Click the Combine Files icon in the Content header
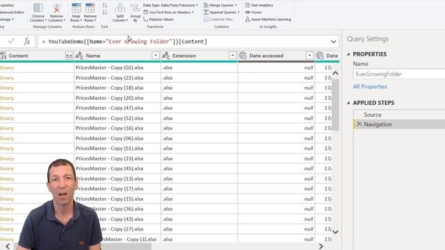This screenshot has height=250, width=445. tap(69, 56)
